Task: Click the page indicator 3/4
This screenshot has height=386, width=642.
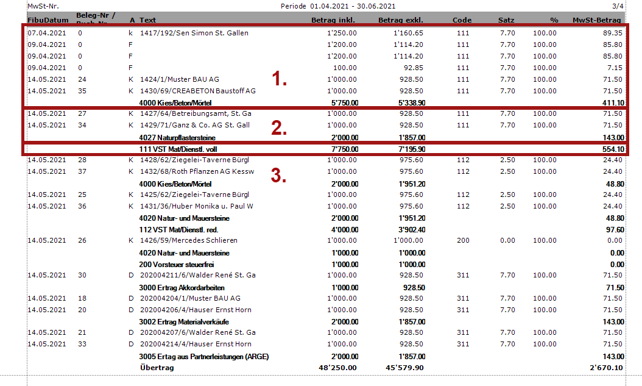Action: click(618, 6)
